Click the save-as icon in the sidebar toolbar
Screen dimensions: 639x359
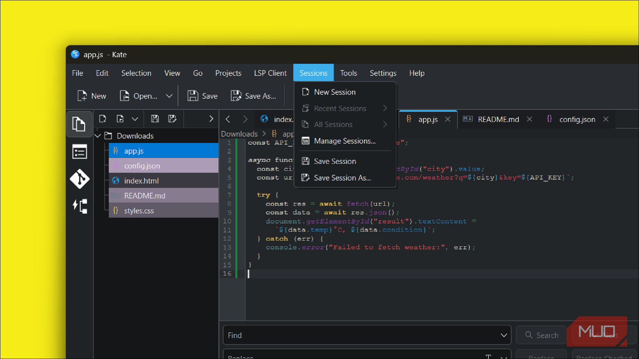(x=172, y=119)
